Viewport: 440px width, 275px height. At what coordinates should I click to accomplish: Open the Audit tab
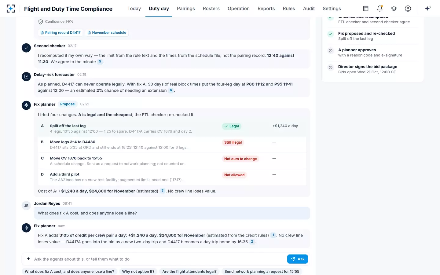(309, 9)
